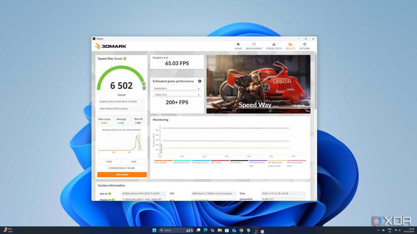Toggle the blue GPU Temperature legend

pos(201,161)
